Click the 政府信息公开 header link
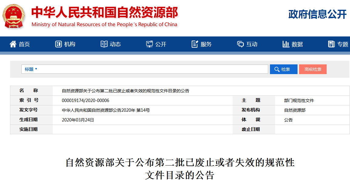The image size is (350, 181). coord(317,14)
